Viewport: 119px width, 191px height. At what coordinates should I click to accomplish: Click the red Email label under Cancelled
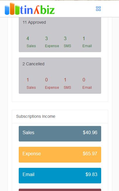[87, 88]
